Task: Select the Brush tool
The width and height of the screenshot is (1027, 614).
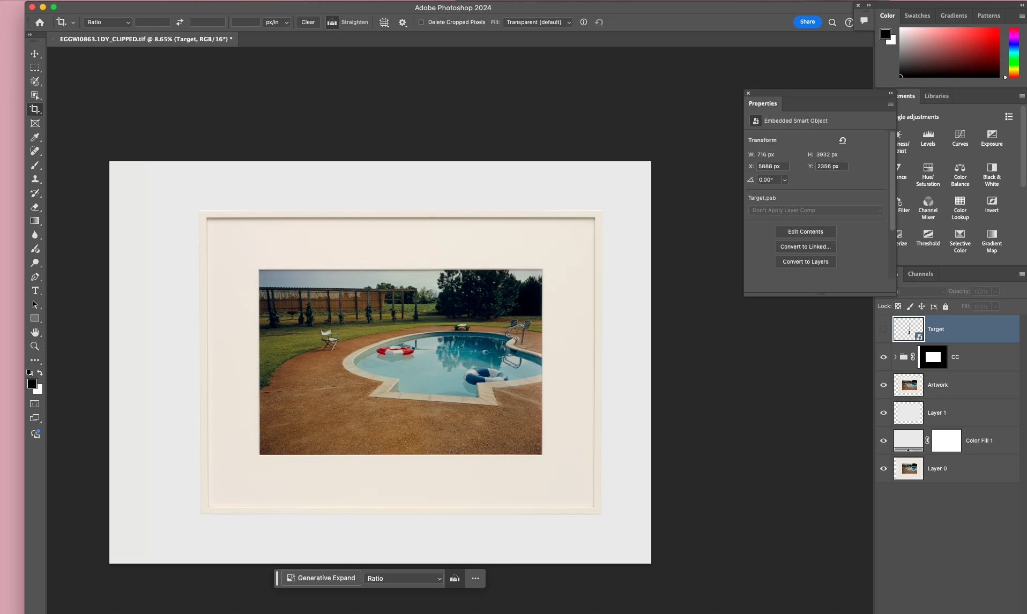Action: (35, 166)
